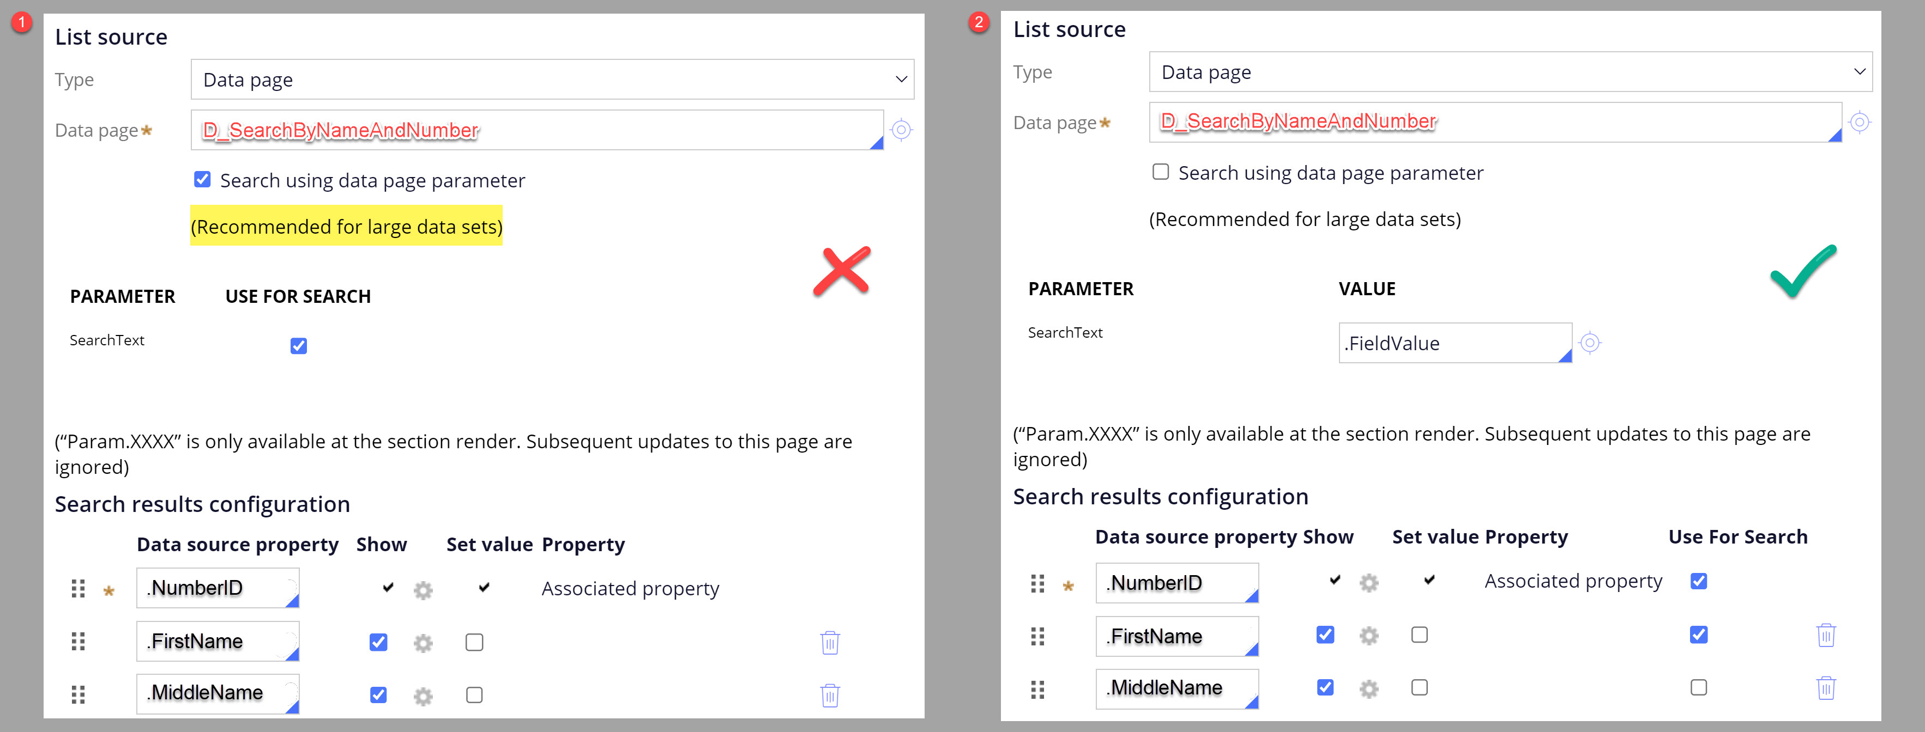Open the gear settings for .FirstName in panel 2
The height and width of the screenshot is (732, 1925).
coord(1370,635)
